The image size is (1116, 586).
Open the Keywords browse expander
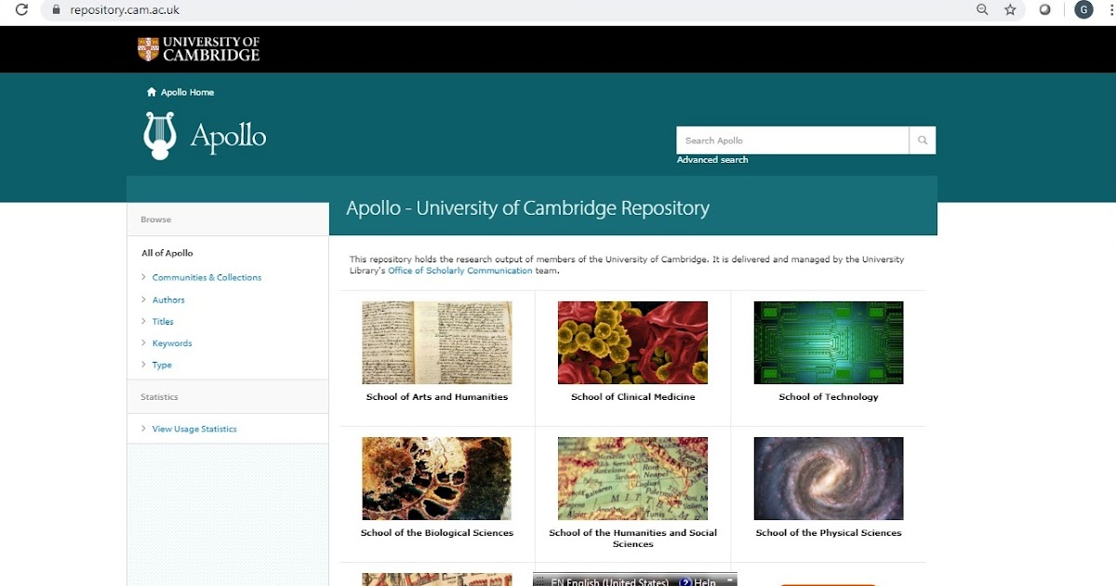click(x=172, y=342)
